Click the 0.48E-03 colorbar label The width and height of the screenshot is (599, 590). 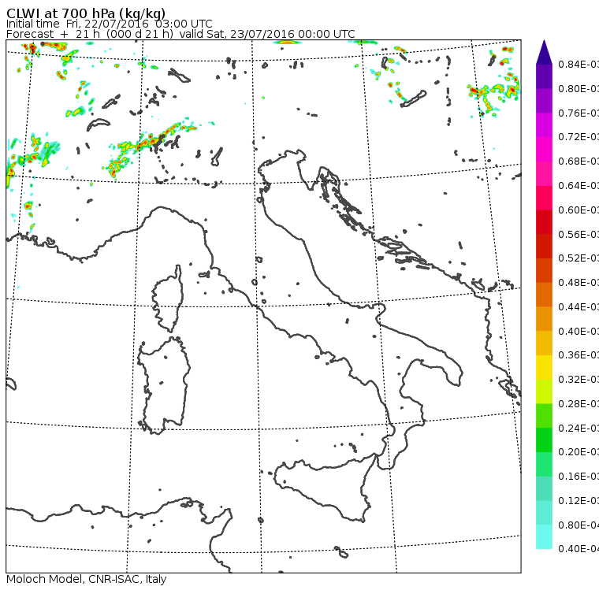579,283
